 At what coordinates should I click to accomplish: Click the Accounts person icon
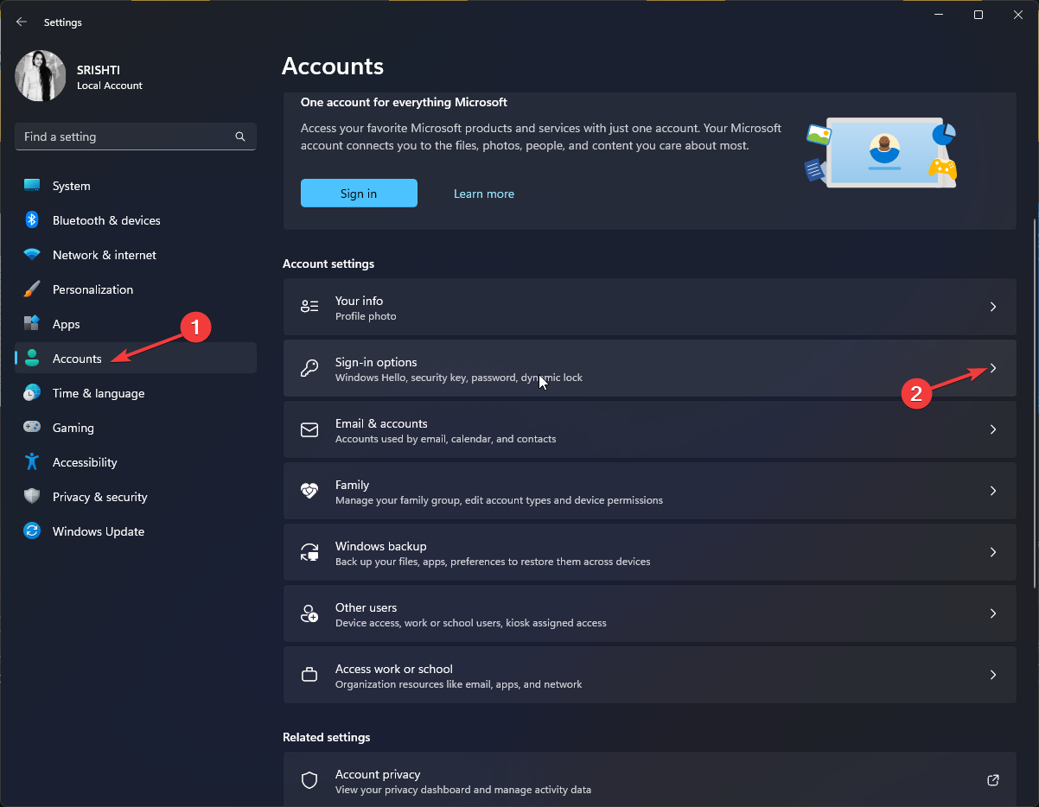[x=32, y=359]
